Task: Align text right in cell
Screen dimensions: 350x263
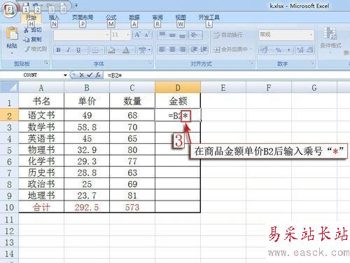Action: [x=182, y=50]
